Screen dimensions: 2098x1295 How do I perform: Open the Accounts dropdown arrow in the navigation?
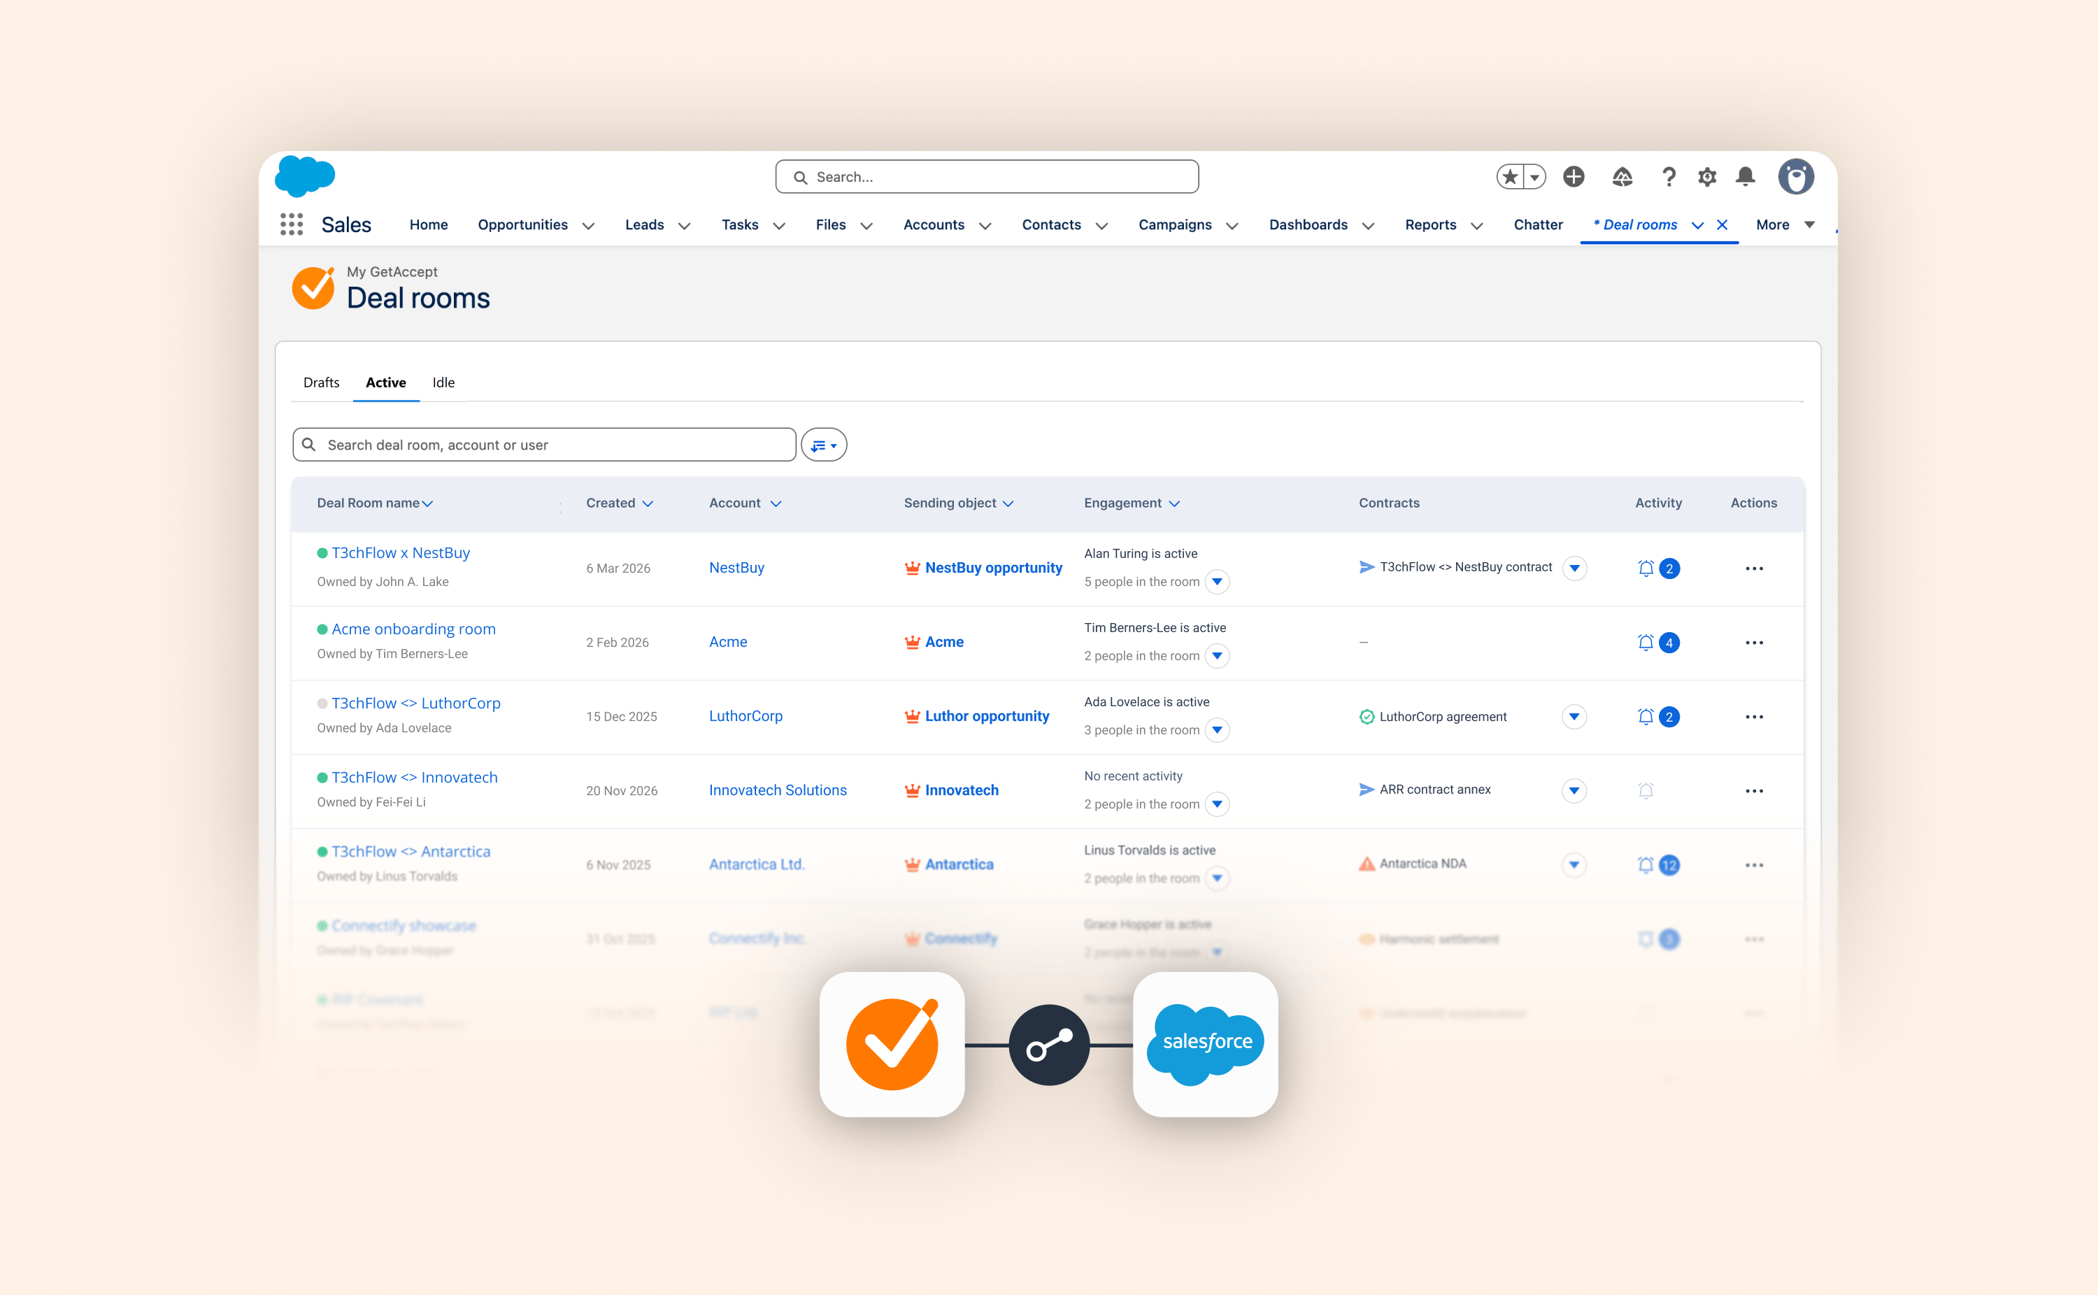tap(987, 225)
